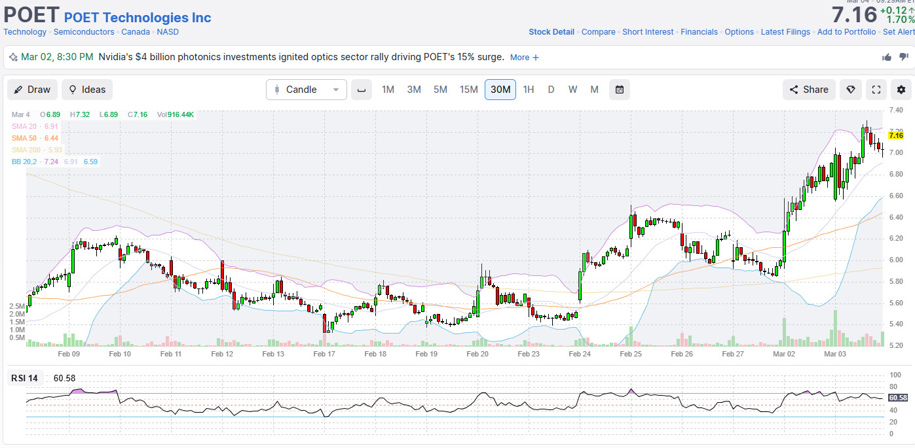Open chart settings gear icon
Viewport: 915px width, 448px height.
tap(901, 90)
